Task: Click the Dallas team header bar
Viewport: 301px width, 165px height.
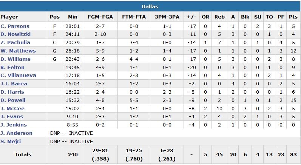Action: 150,7
